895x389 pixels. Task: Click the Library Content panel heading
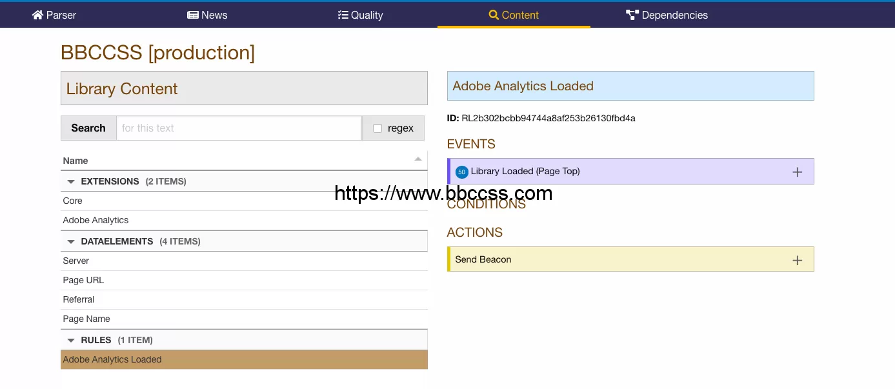click(244, 88)
